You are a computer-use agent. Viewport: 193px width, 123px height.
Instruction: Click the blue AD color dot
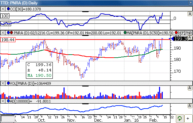8,101
